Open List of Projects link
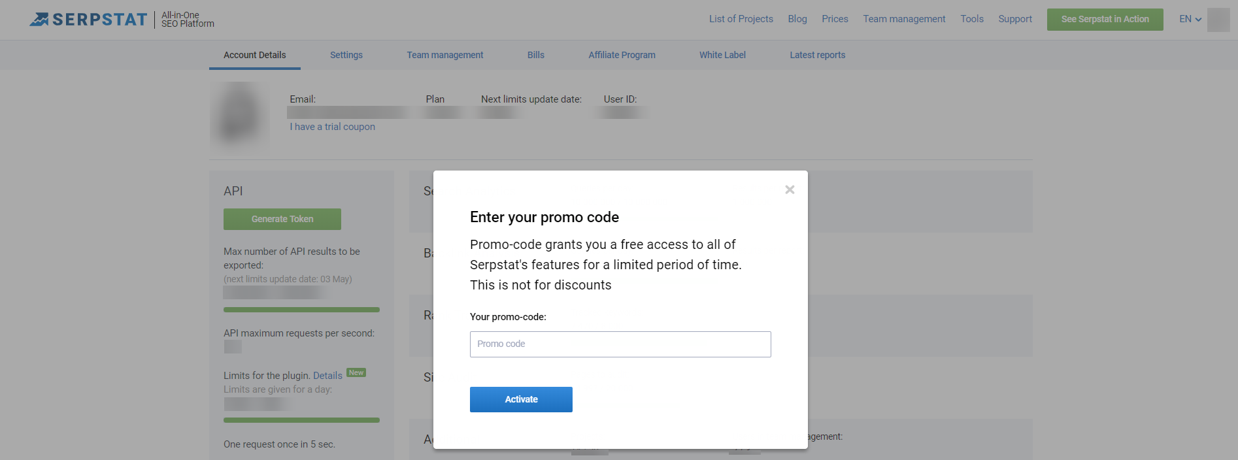The height and width of the screenshot is (460, 1238). [x=741, y=20]
